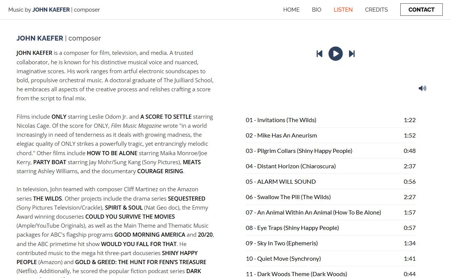
Task: Play track 06 - Swallow The Pill
Action: [x=331, y=197]
